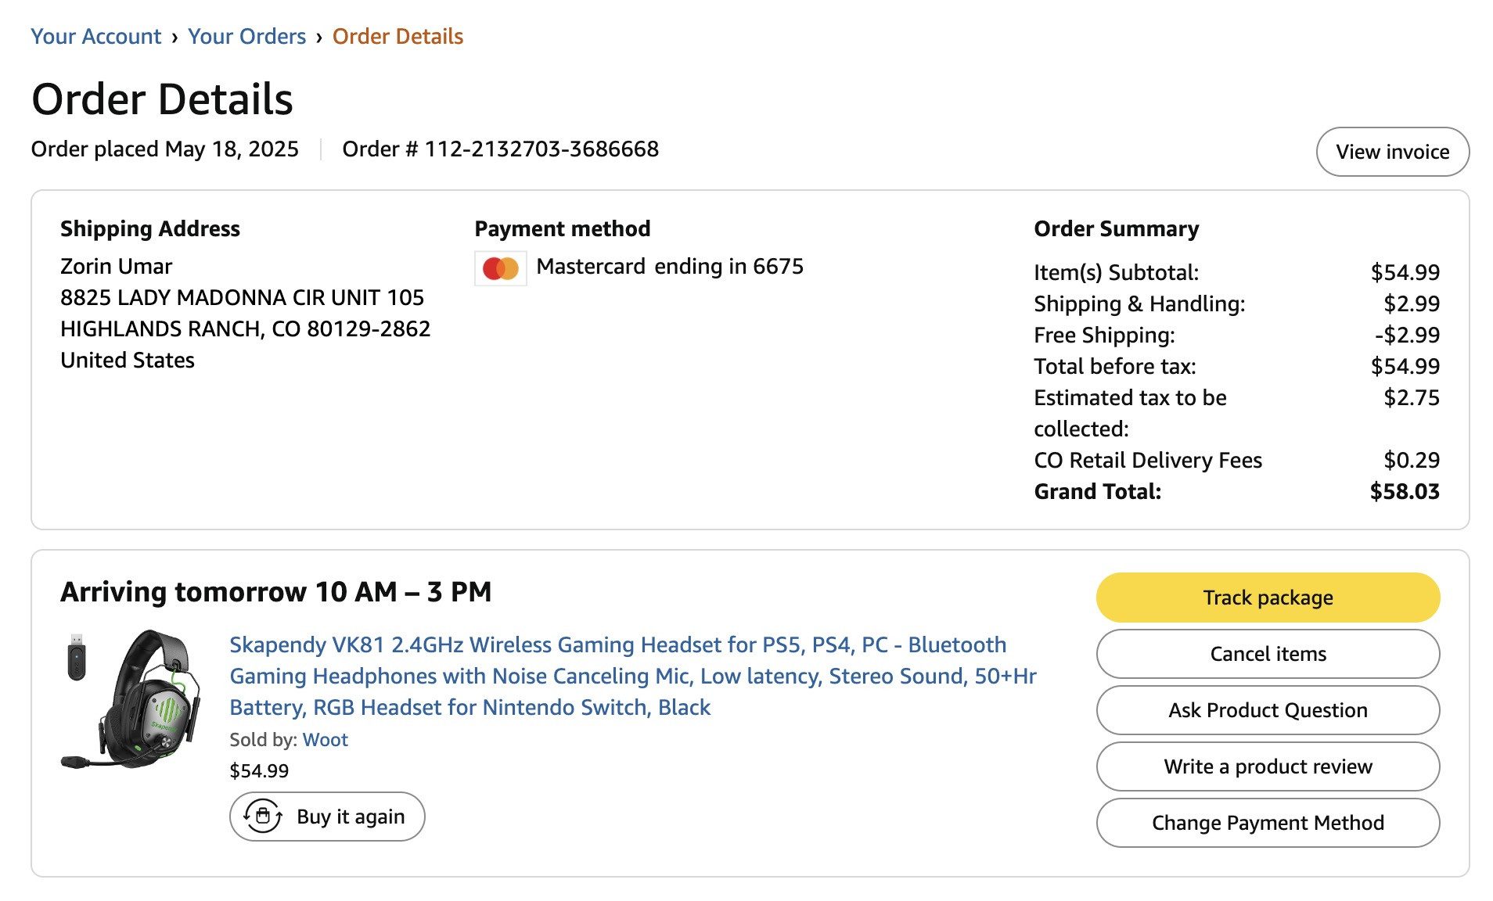This screenshot has height=901, width=1493.
Task: Open Ask Product Question
Action: click(1268, 710)
